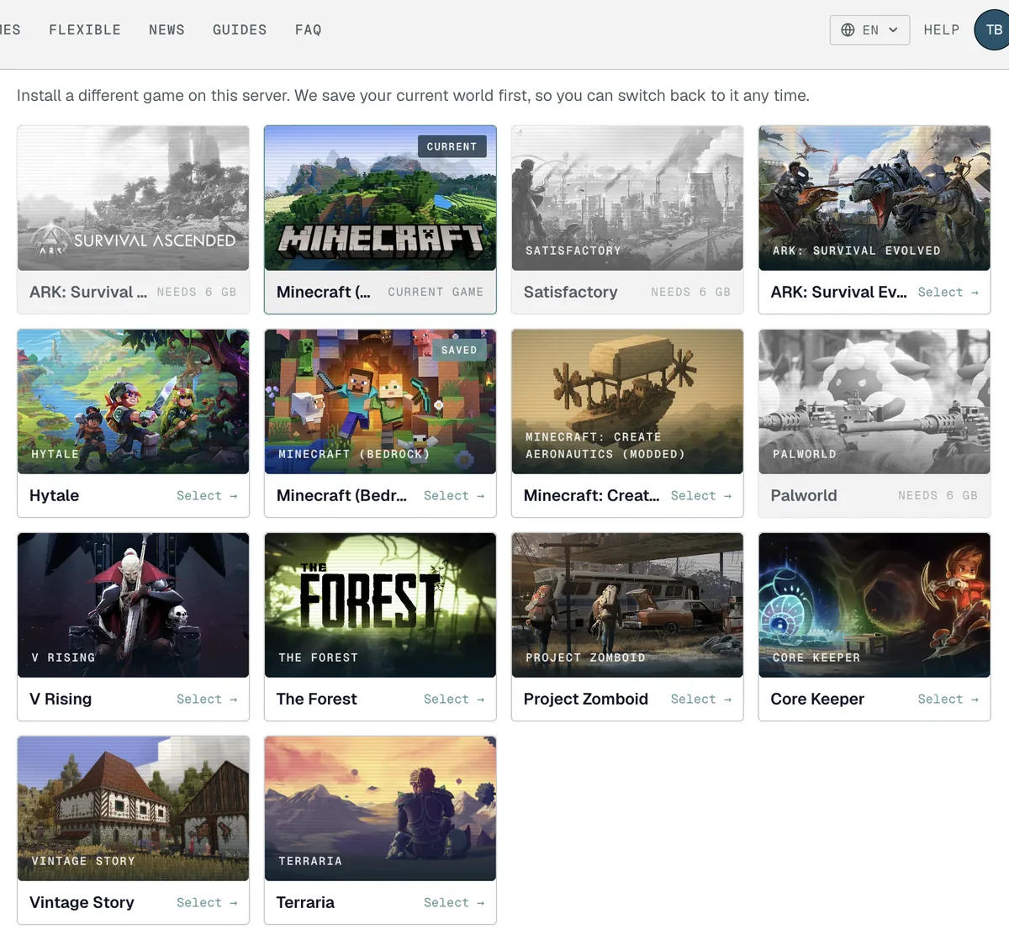Click the 'V Rising' title text
This screenshot has height=940, width=1009.
point(61,699)
